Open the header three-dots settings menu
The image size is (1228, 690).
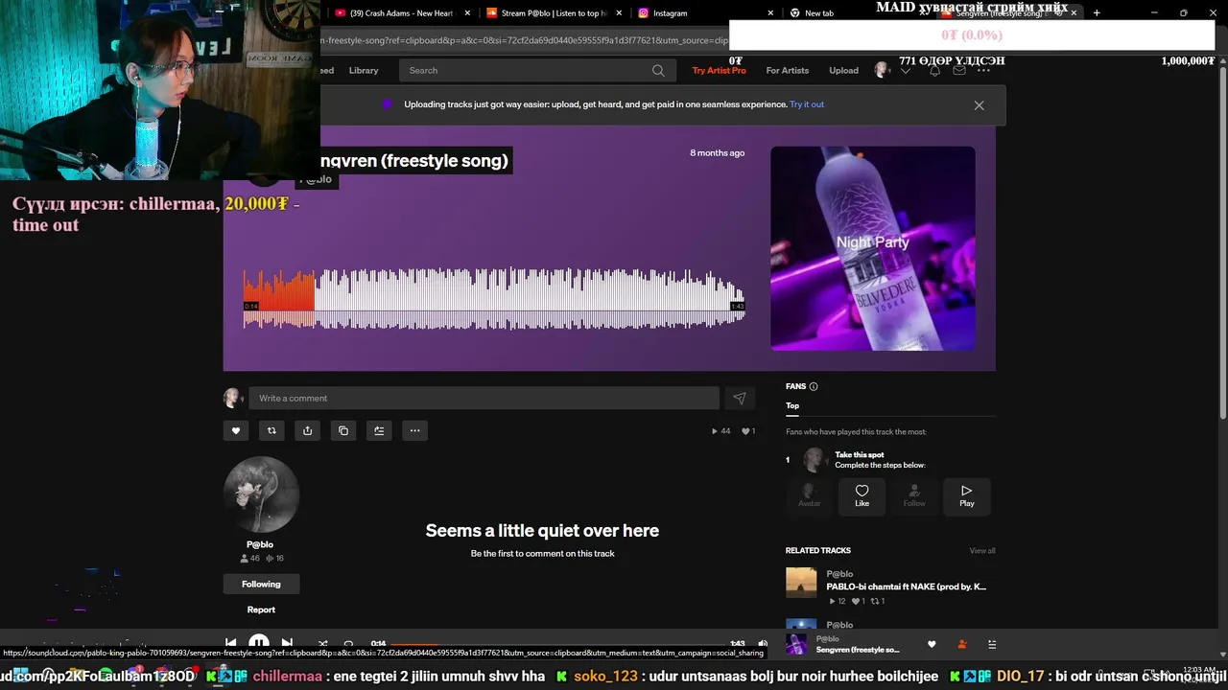coord(983,71)
